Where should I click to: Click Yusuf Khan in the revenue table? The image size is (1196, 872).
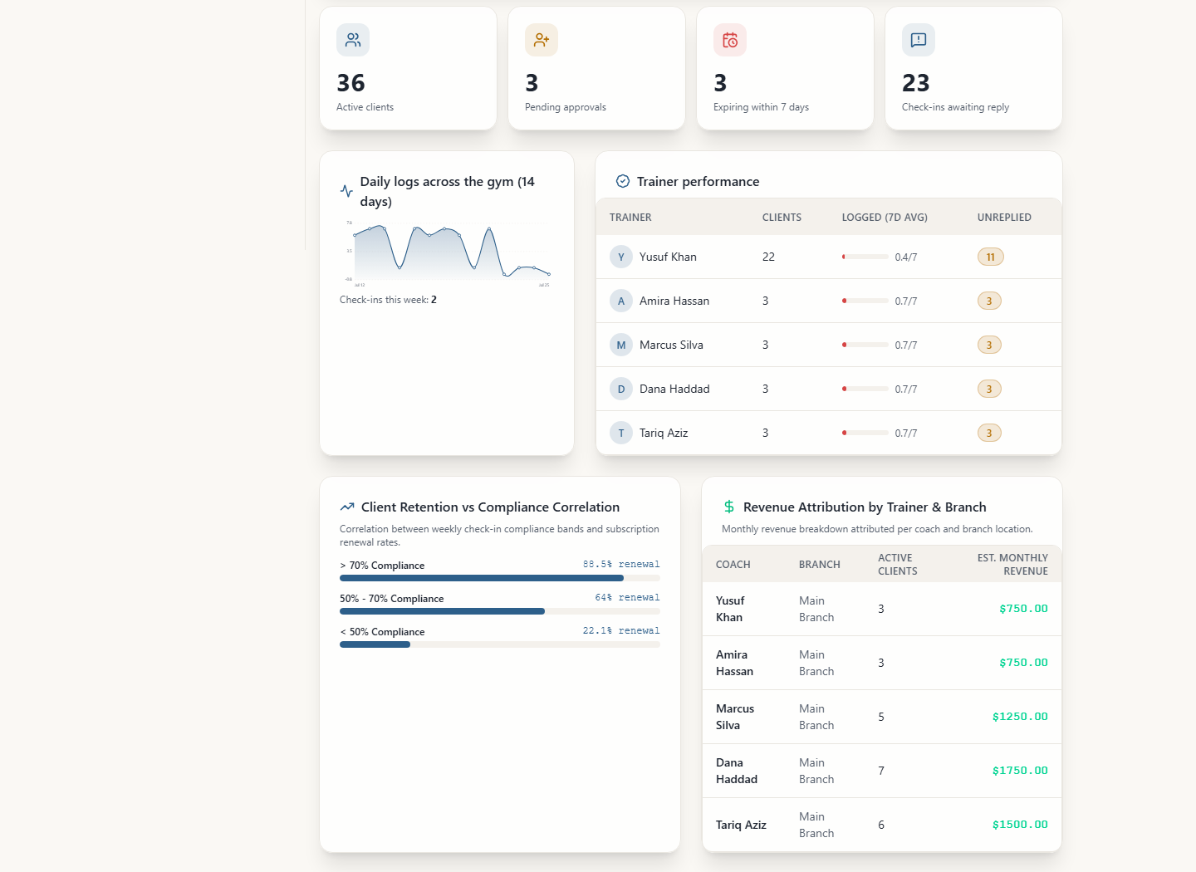coord(731,609)
